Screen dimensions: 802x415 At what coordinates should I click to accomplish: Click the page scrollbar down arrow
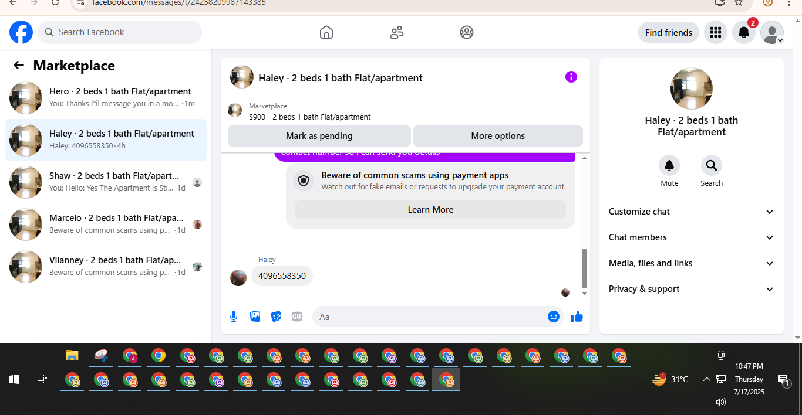(x=797, y=338)
